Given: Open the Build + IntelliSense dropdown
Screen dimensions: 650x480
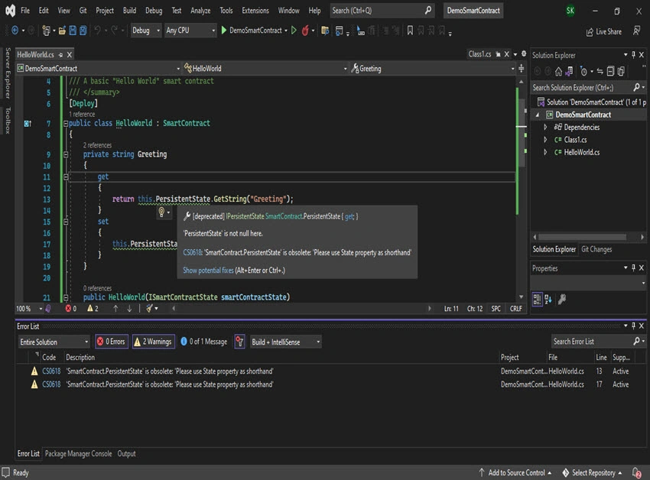Looking at the screenshot, I should 286,342.
